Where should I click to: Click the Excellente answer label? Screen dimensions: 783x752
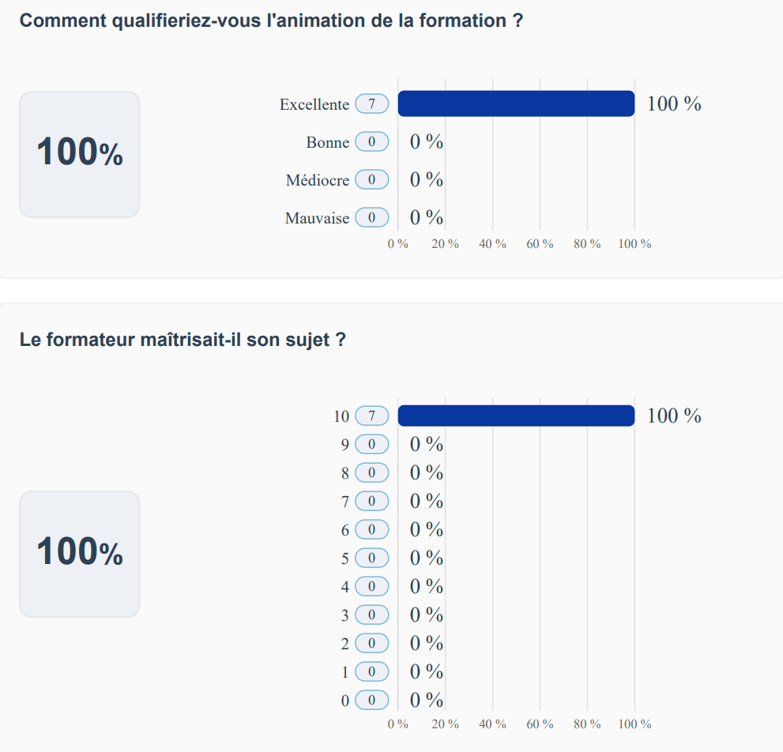coord(314,104)
